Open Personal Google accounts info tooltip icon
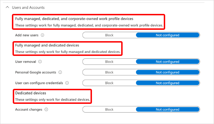 [x=60, y=72]
